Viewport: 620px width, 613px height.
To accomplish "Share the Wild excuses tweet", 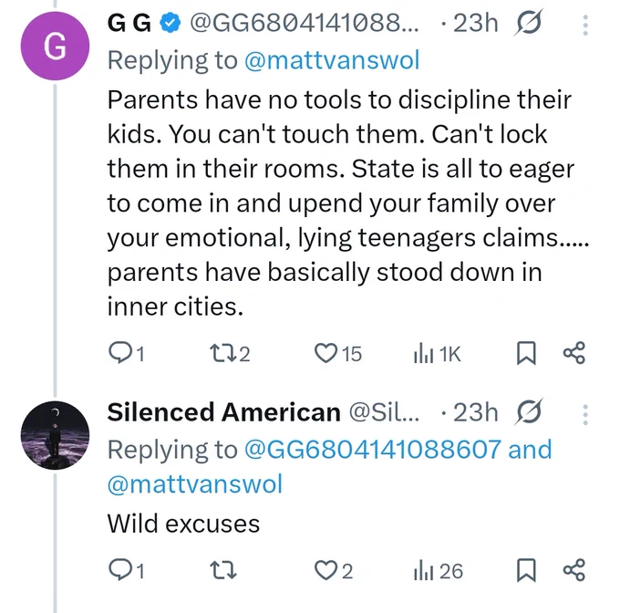I will coord(574,570).
